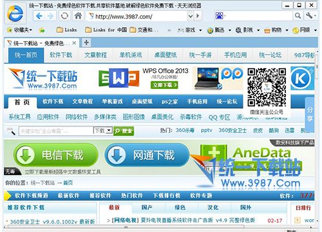Go to the browser home page icon
The image size is (322, 232).
[78, 15]
